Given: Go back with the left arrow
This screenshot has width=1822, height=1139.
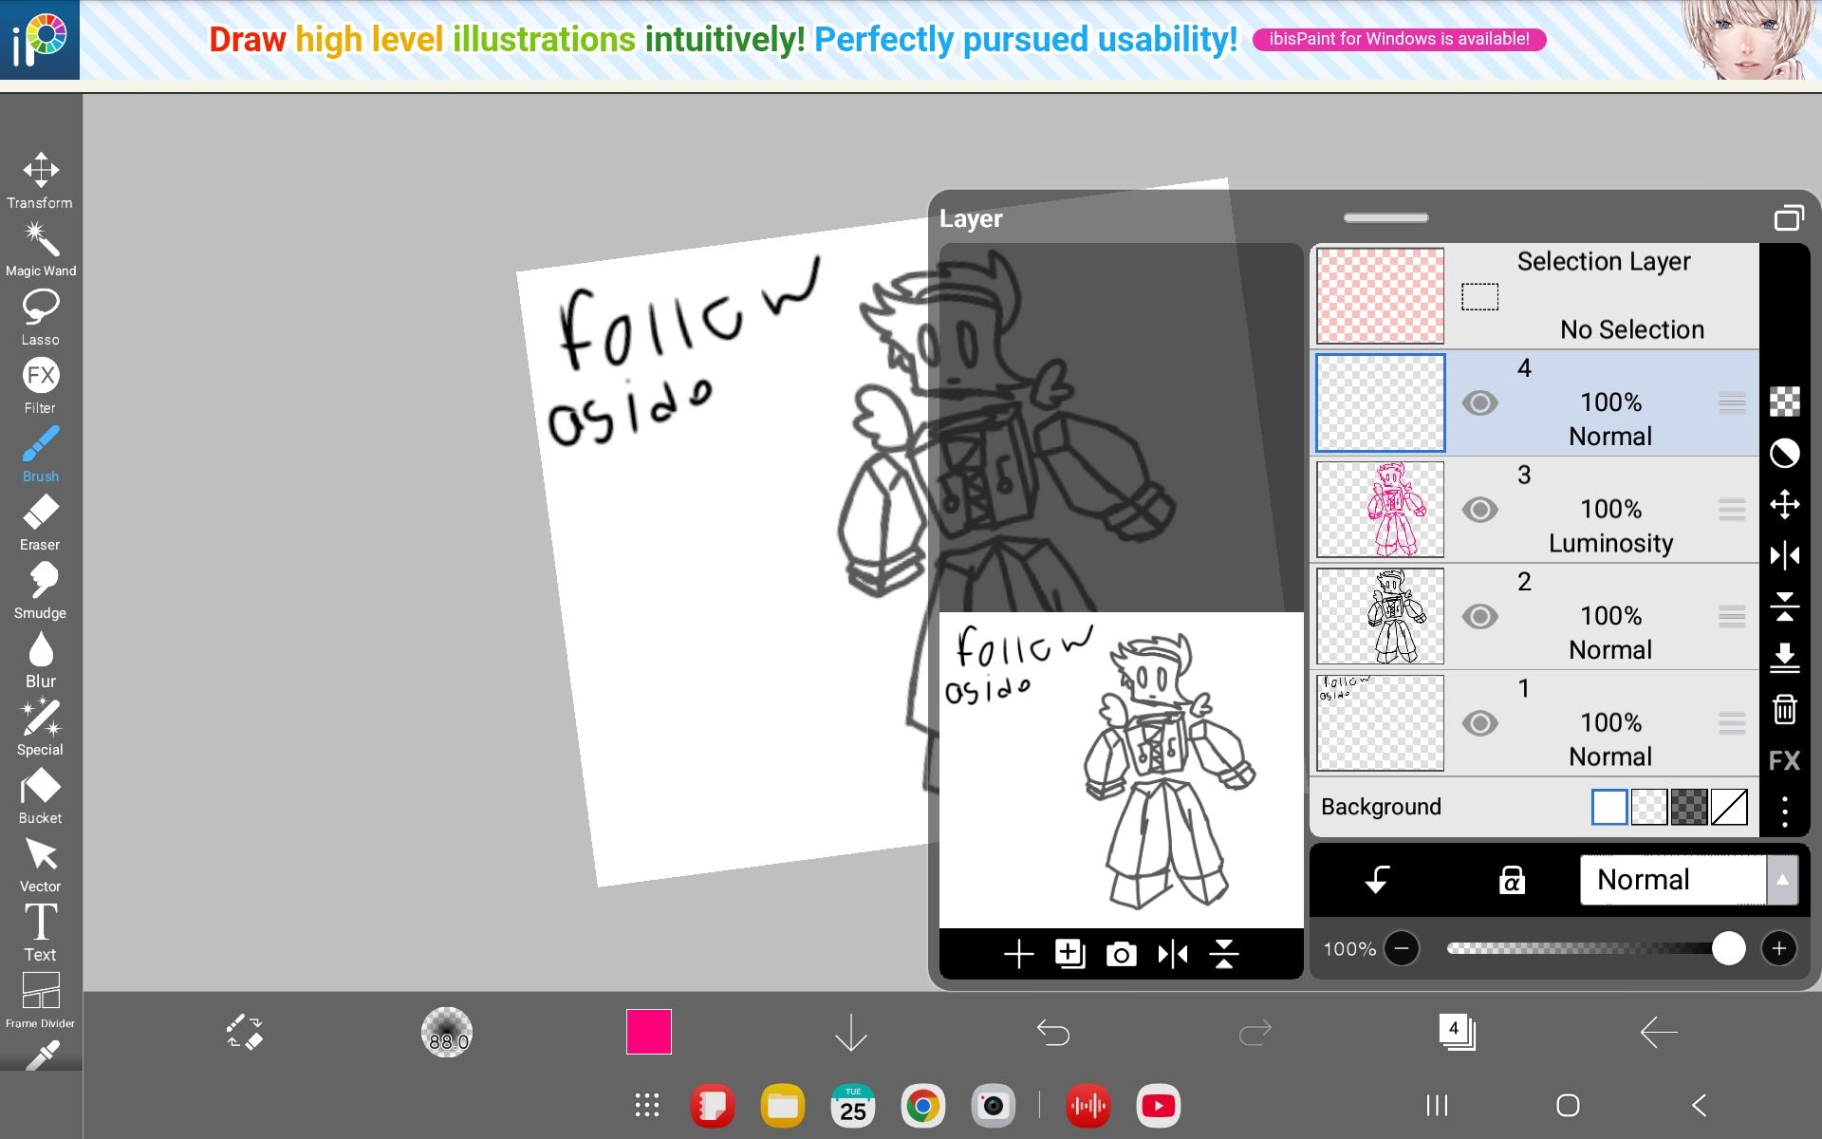Looking at the screenshot, I should coord(1659,1032).
